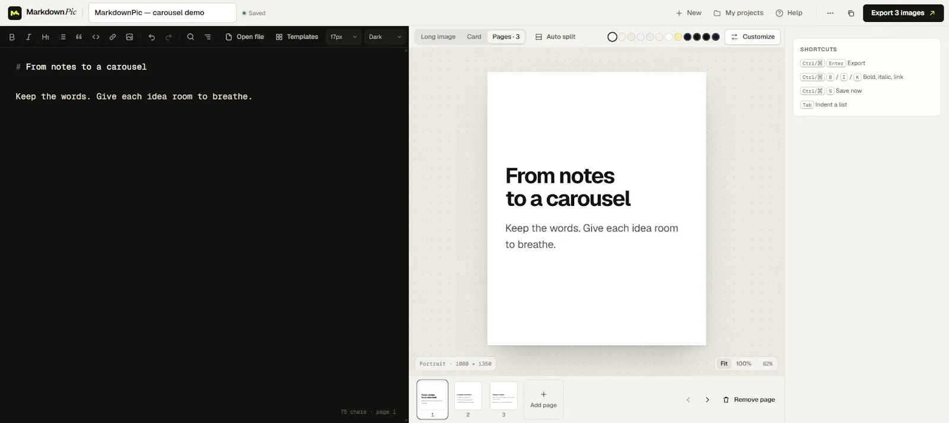Open the Templates gallery

click(297, 37)
